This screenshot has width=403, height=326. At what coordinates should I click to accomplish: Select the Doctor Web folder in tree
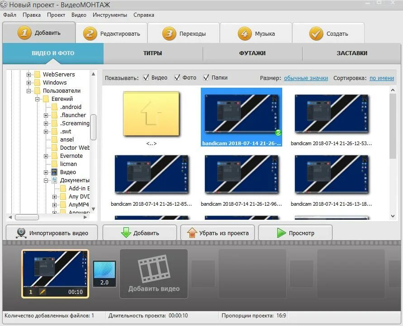pyautogui.click(x=75, y=148)
